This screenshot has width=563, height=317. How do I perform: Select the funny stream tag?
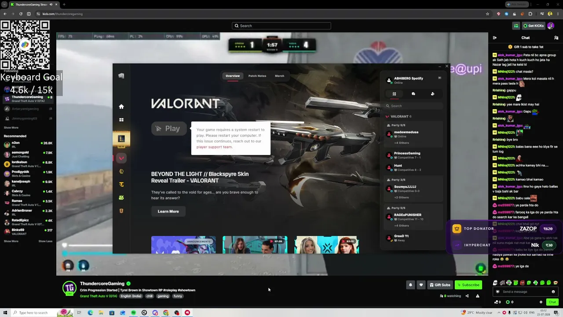click(x=178, y=296)
